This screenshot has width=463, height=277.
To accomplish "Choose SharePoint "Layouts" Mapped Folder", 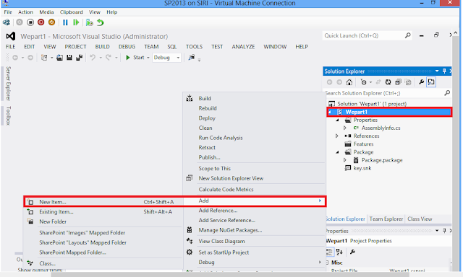I will (x=83, y=242).
